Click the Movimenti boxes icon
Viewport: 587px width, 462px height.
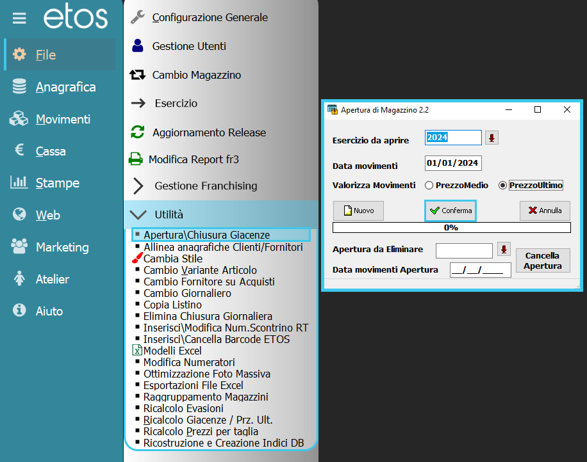pos(19,118)
